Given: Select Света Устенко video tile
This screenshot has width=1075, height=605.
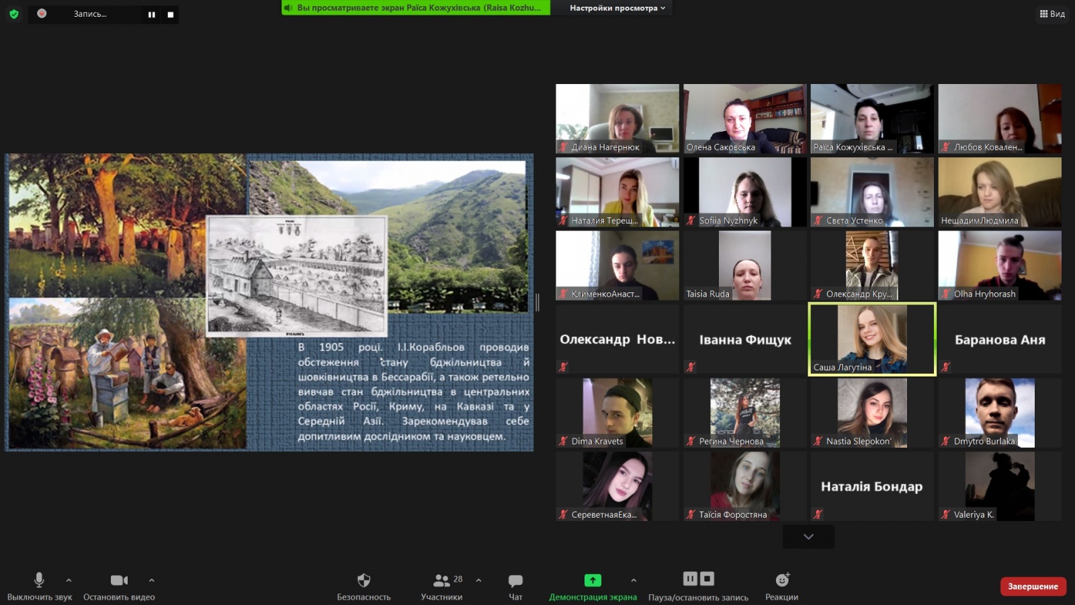Looking at the screenshot, I should (x=872, y=192).
